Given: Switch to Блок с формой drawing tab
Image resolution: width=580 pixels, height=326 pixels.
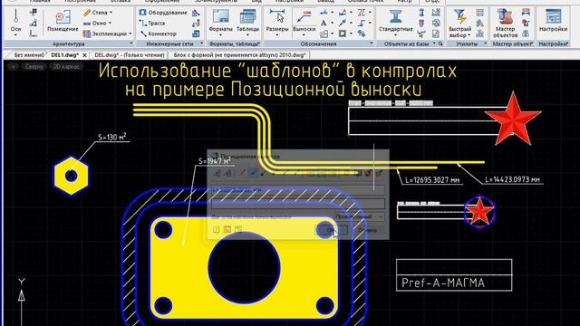Looking at the screenshot, I should point(239,54).
